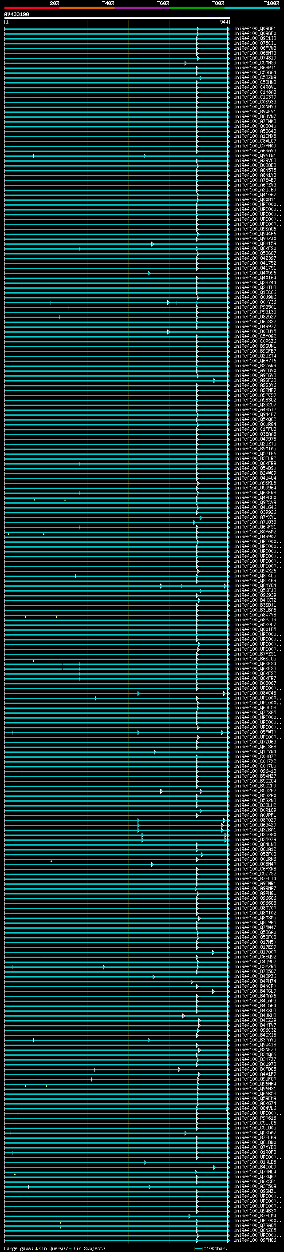Screen dimensions: 284x1252
Task: Select hit label UniRef100_C0NMY3
Action: (254, 107)
